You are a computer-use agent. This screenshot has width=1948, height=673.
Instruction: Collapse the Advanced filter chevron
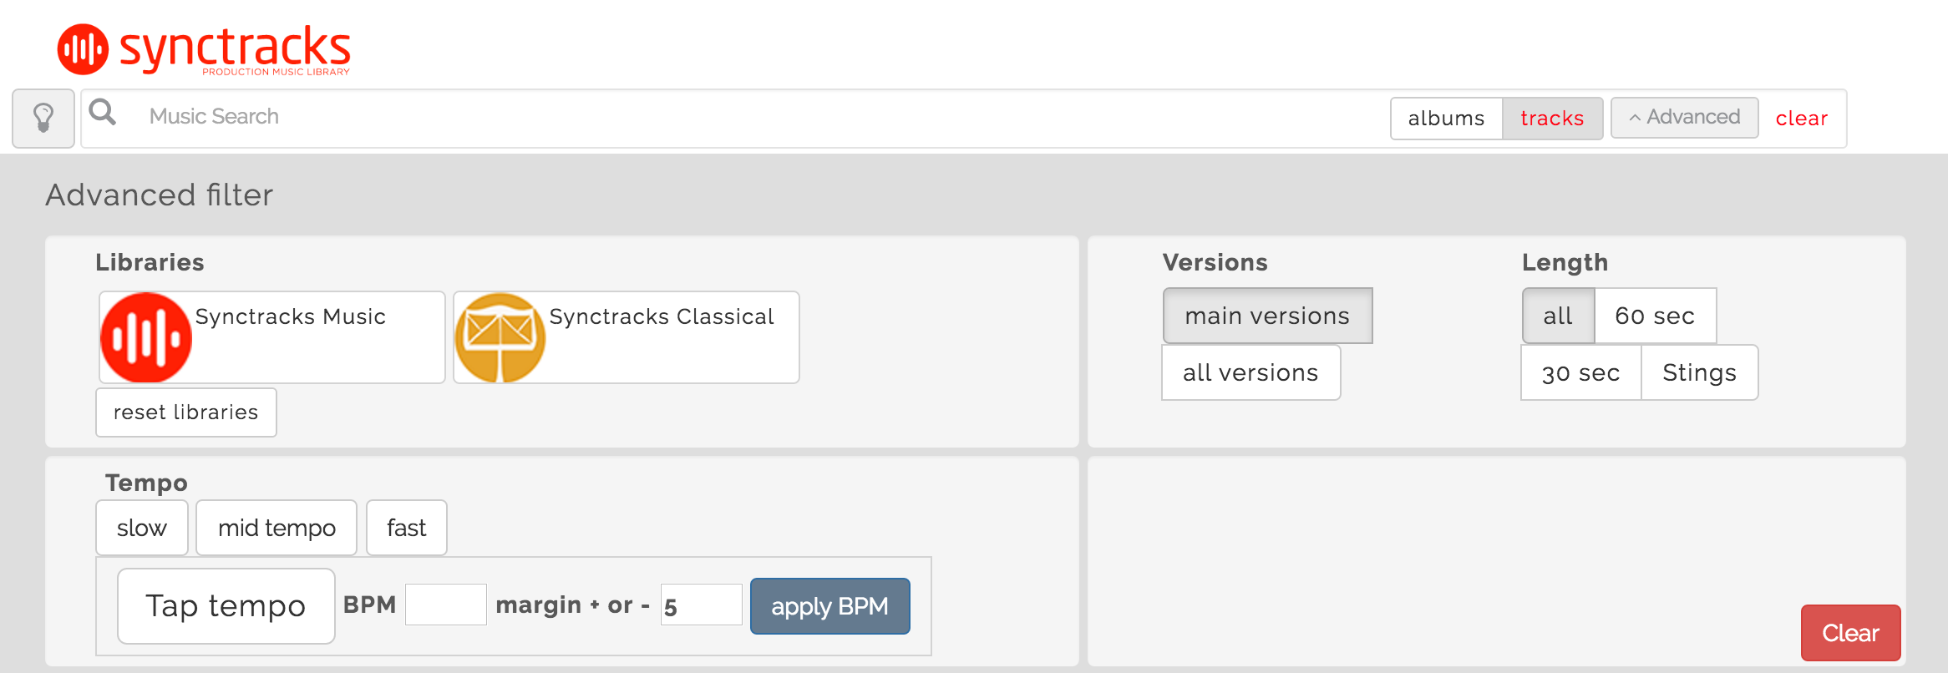(x=1635, y=118)
